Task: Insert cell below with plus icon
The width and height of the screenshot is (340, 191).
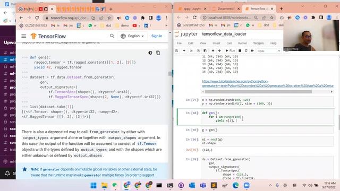Action: tap(184, 51)
